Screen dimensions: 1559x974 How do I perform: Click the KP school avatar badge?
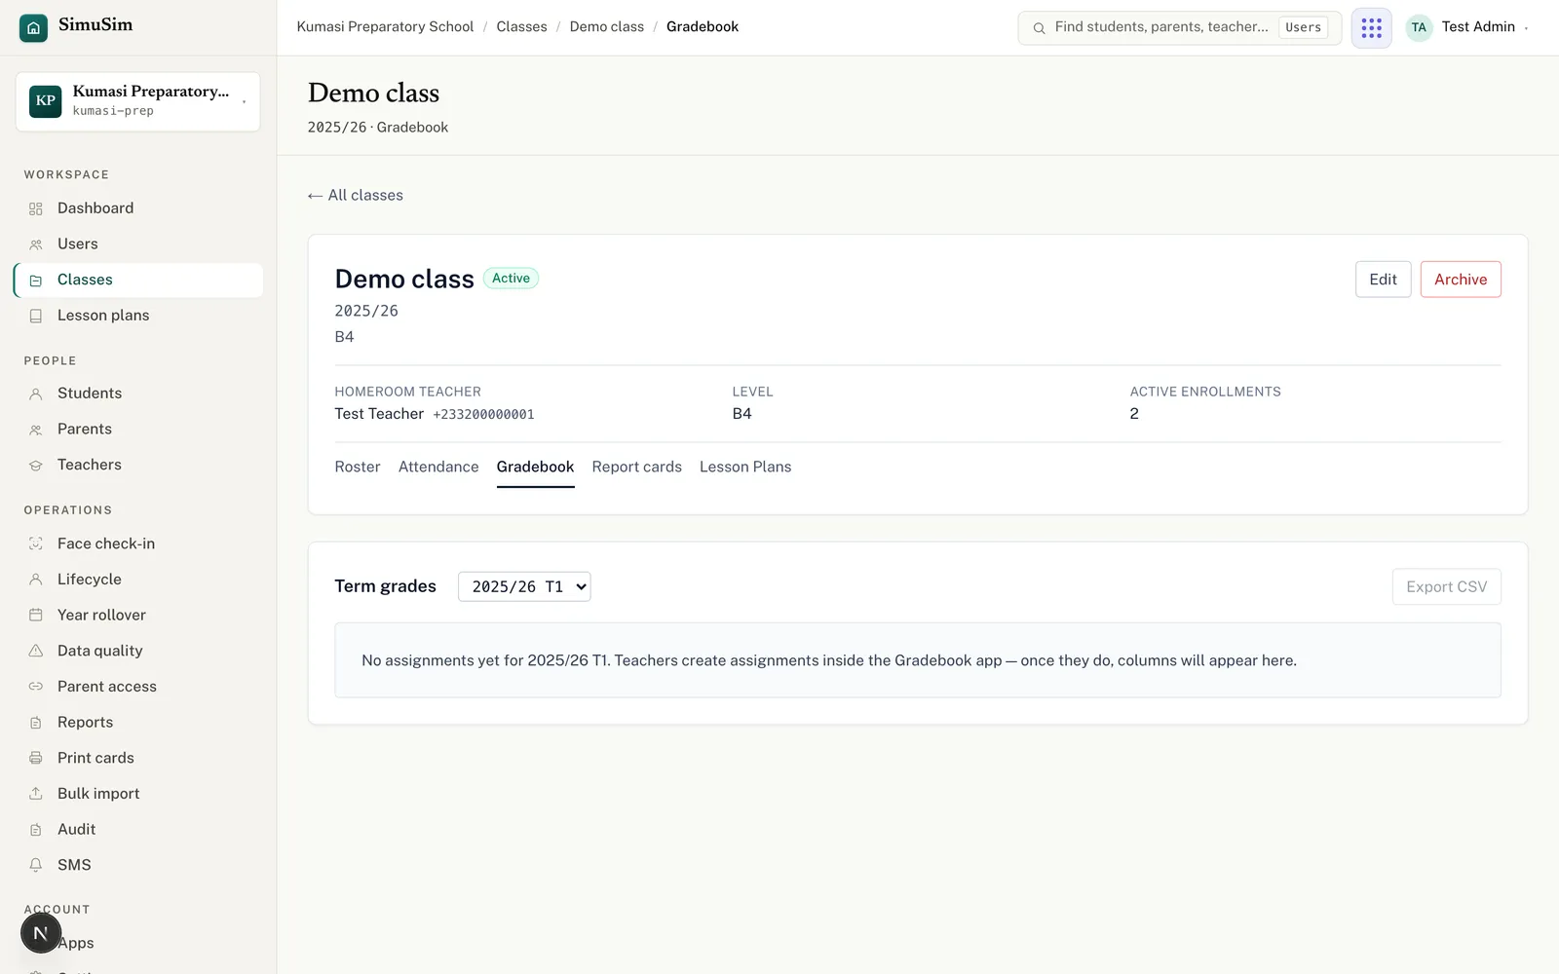coord(46,101)
